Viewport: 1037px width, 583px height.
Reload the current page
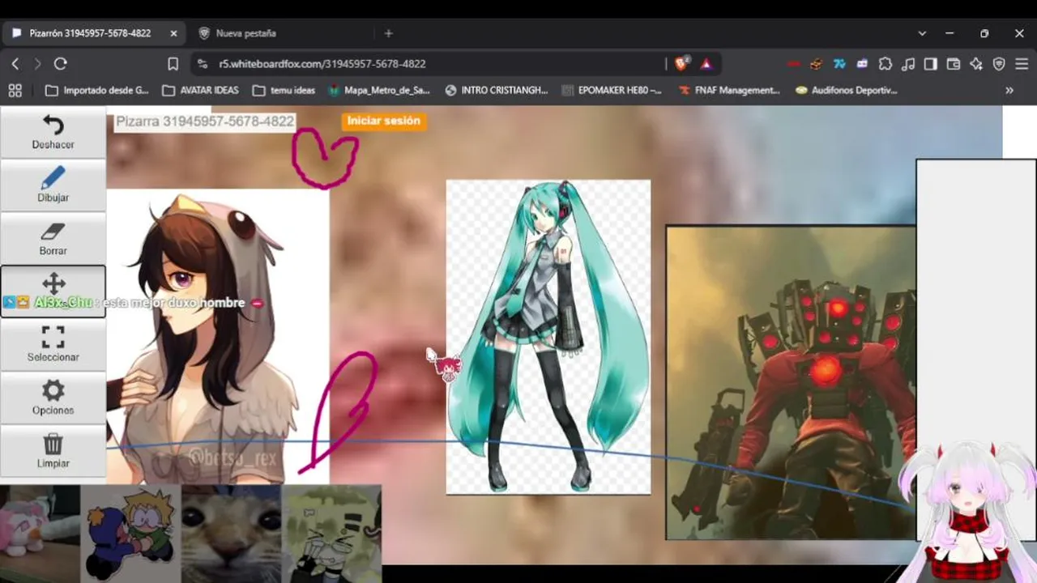tap(60, 63)
